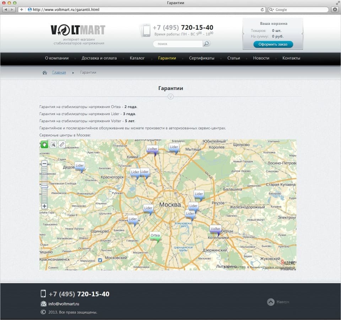Open the Lider marker beside Дедовск
The width and height of the screenshot is (341, 320).
coord(80,167)
